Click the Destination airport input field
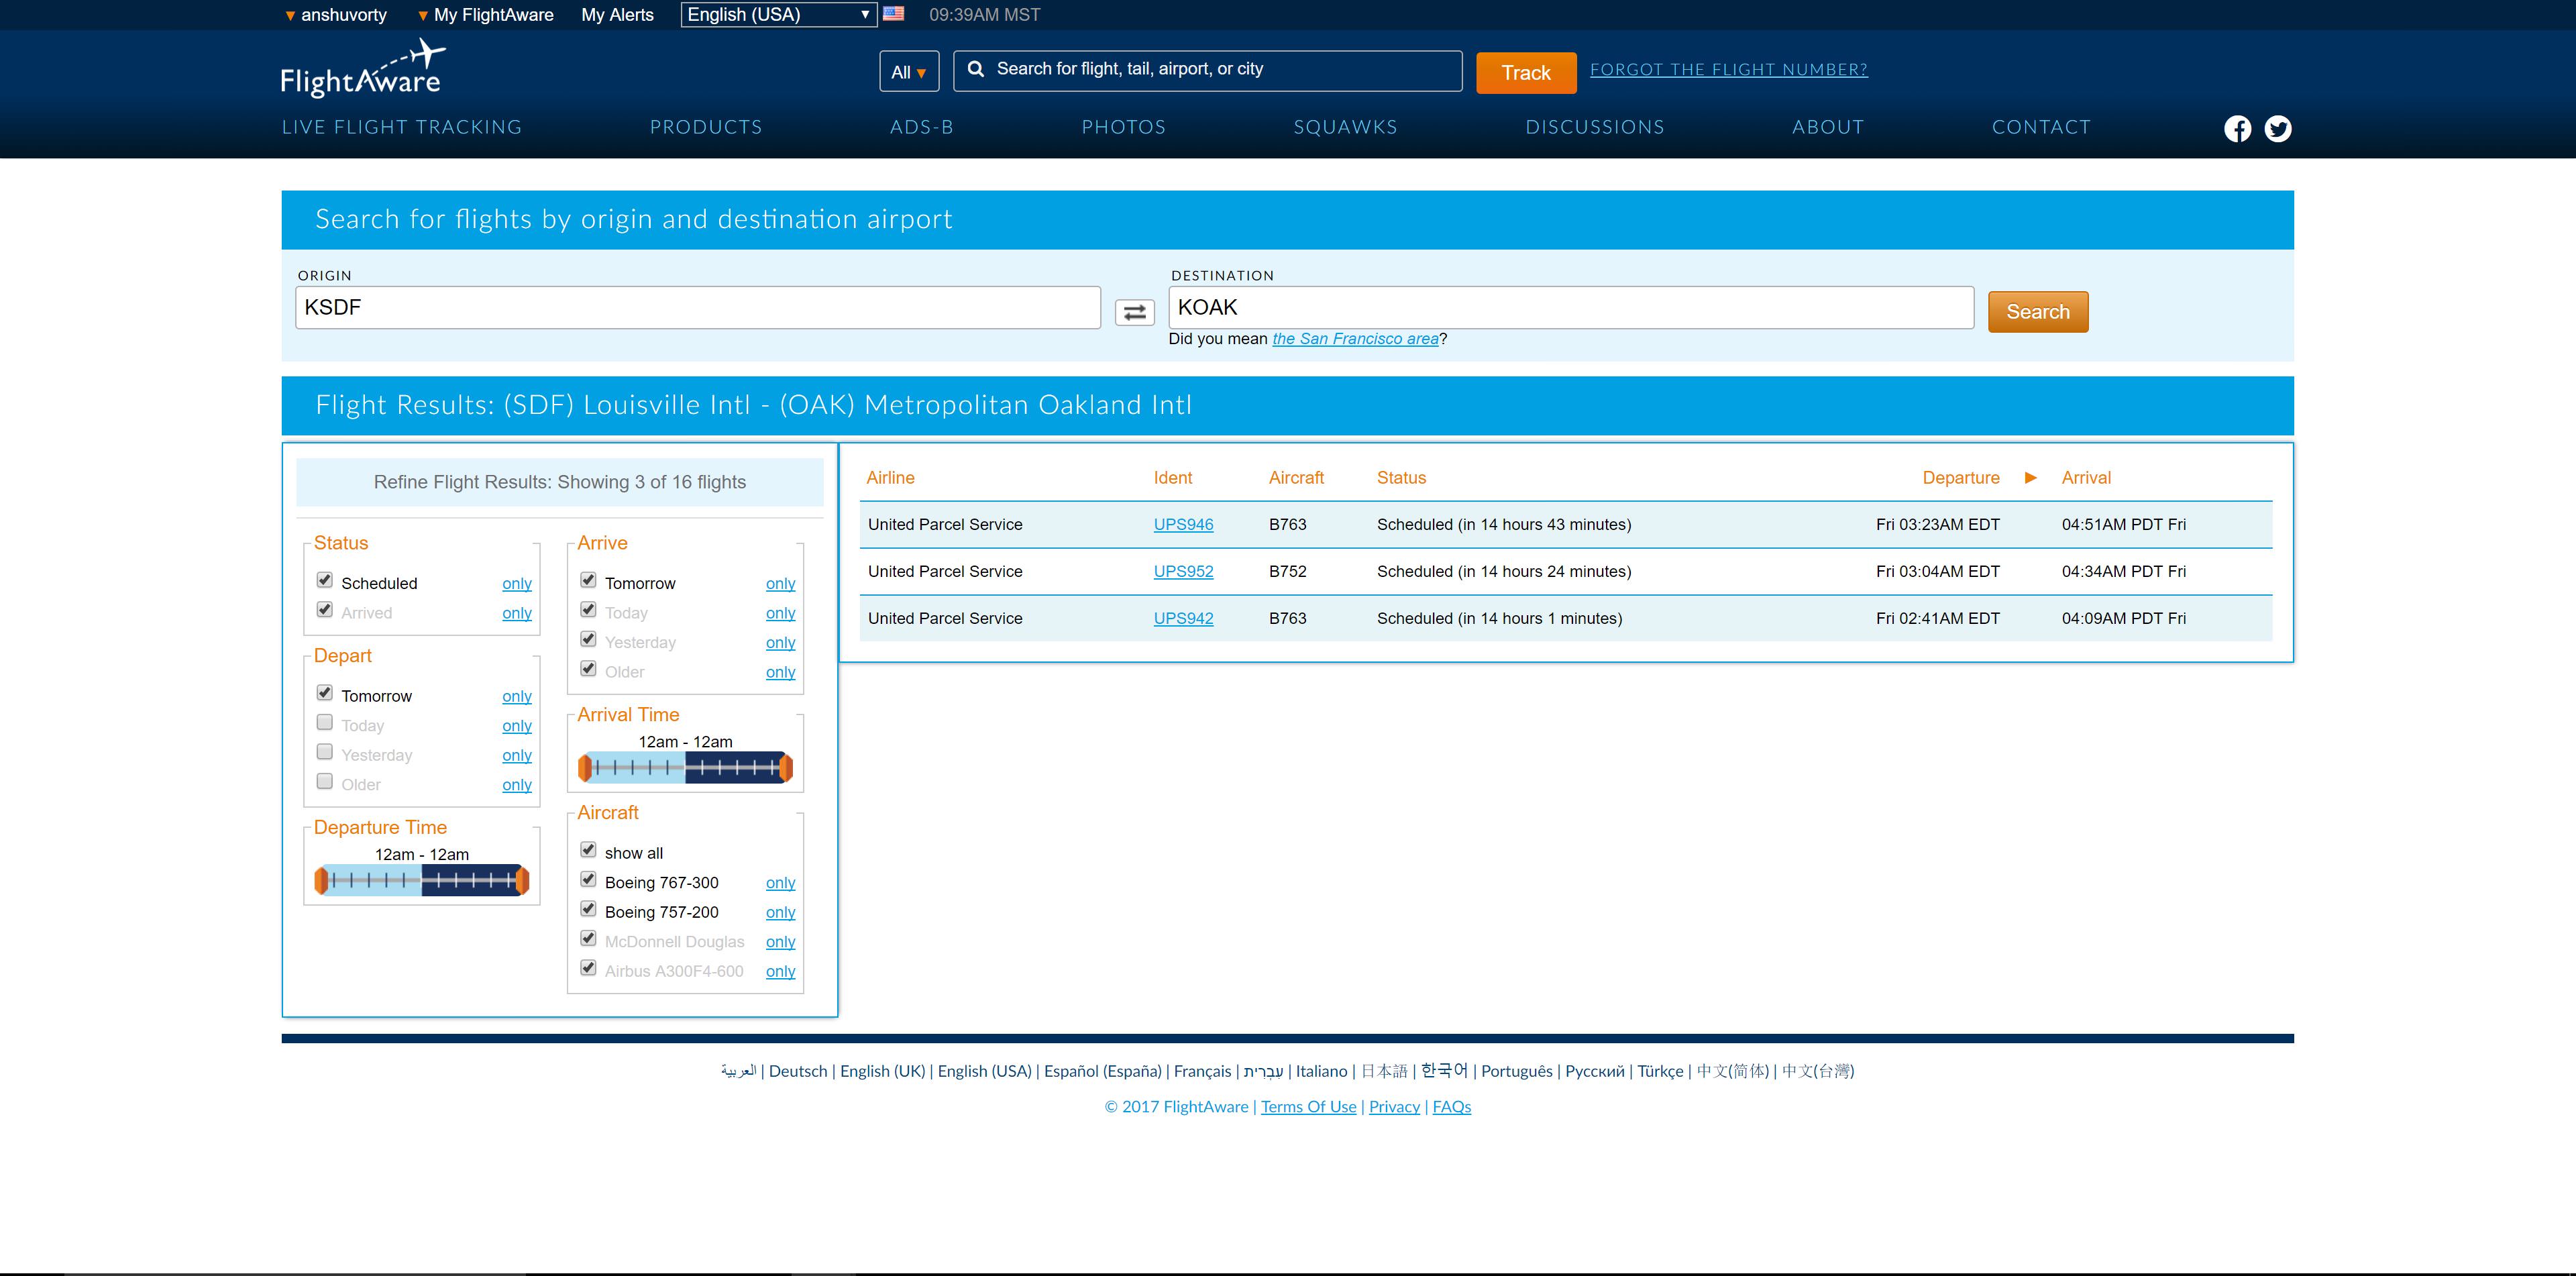This screenshot has height=1276, width=2576. point(1570,308)
